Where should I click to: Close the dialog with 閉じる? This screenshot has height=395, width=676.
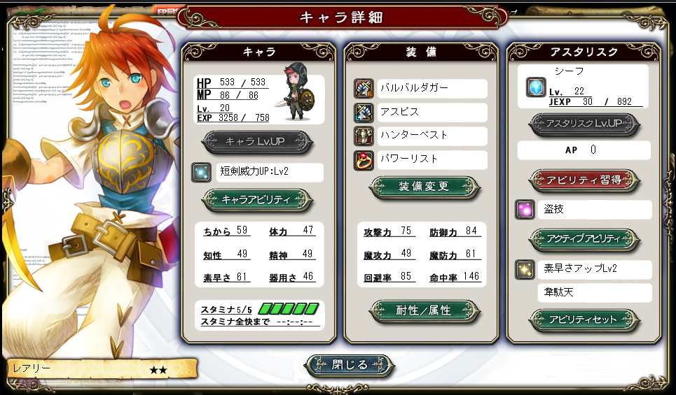(x=350, y=366)
